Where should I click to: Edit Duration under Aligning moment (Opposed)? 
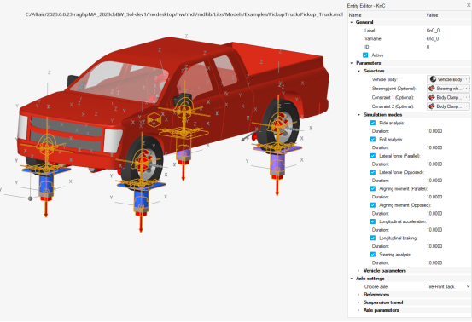click(x=434, y=214)
